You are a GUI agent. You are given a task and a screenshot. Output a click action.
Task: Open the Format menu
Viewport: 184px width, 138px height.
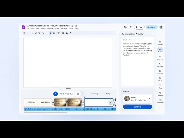click(50, 28)
